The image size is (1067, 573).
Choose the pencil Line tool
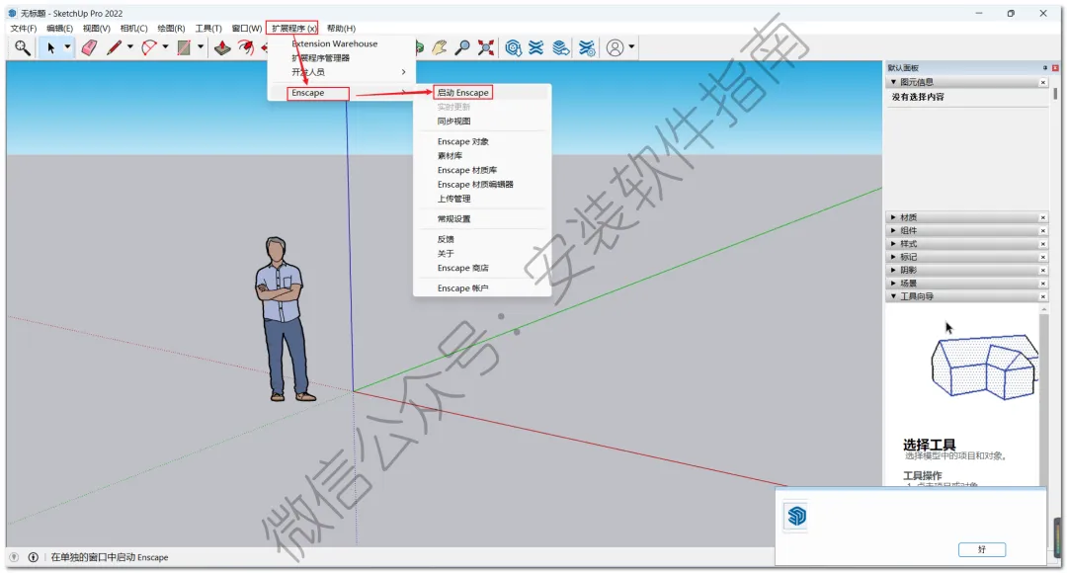coord(114,47)
